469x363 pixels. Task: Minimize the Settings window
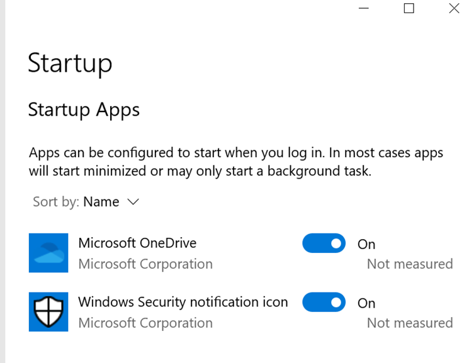click(x=364, y=8)
